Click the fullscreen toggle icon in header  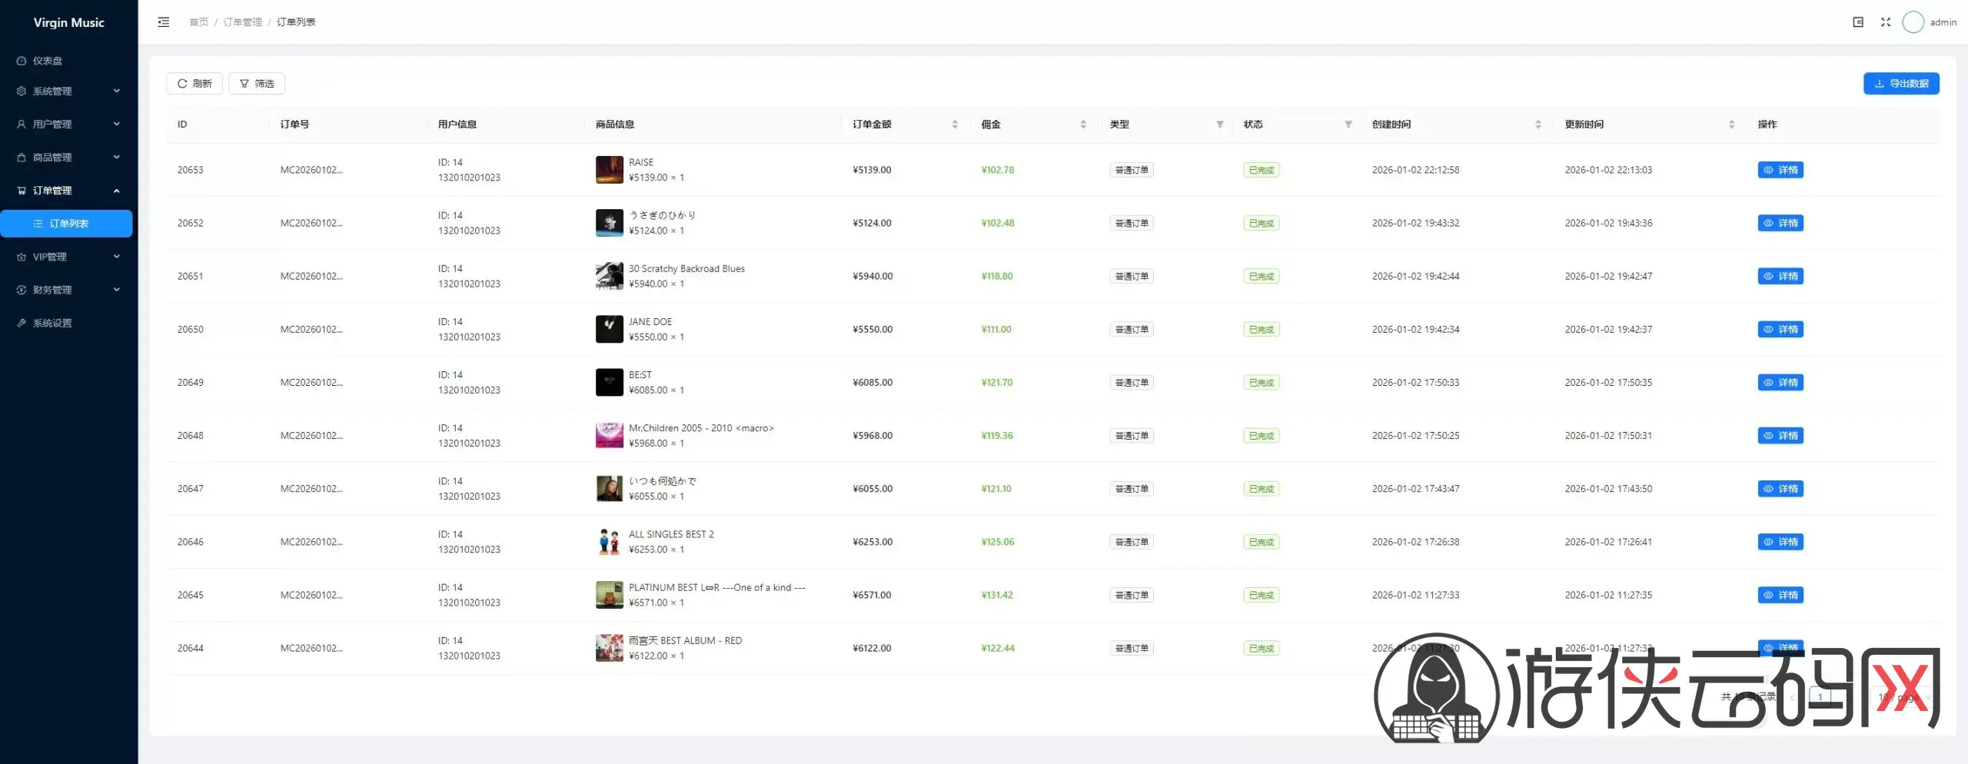pos(1885,22)
